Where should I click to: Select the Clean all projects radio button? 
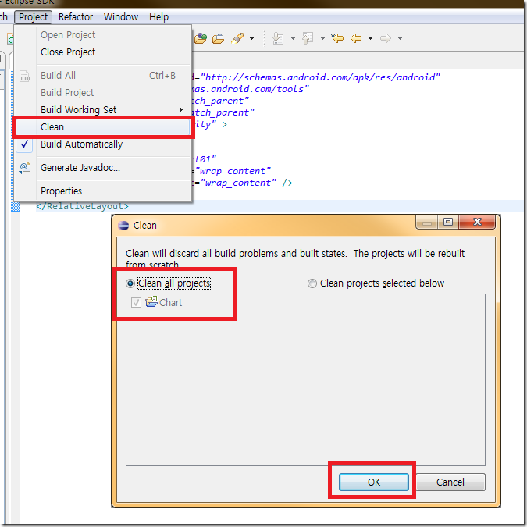click(130, 283)
